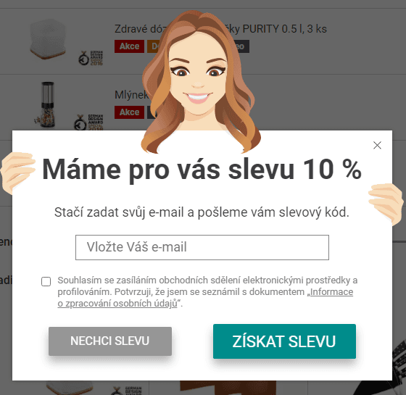Click the 'Máme pro vás slevu 10 %' heading
406x395 pixels.
[202, 170]
